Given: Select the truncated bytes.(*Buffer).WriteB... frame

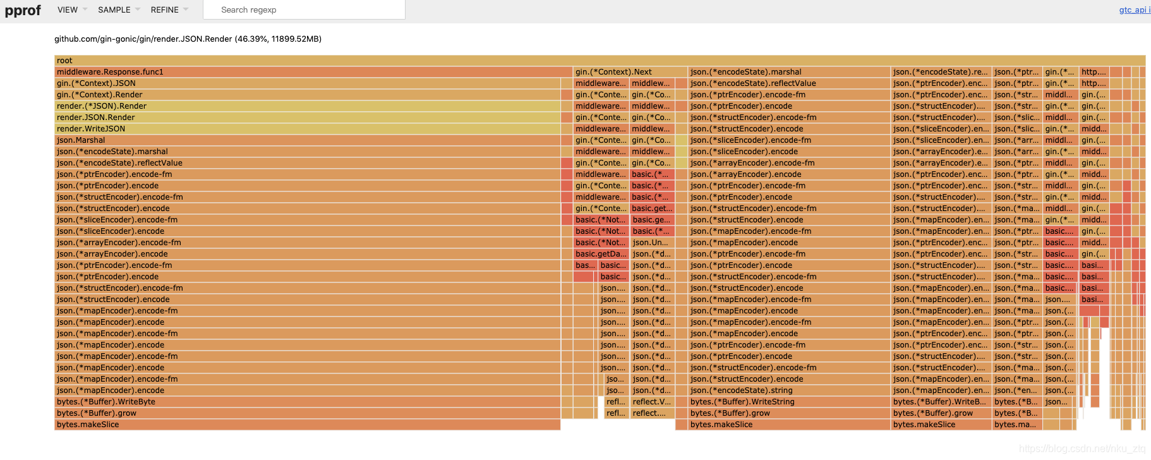Looking at the screenshot, I should pyautogui.click(x=941, y=402).
